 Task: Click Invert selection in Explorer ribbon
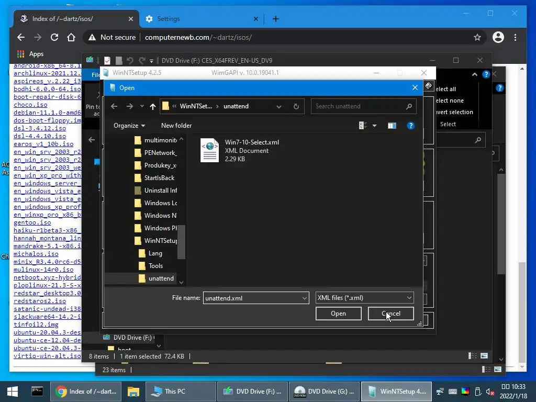coord(454,112)
